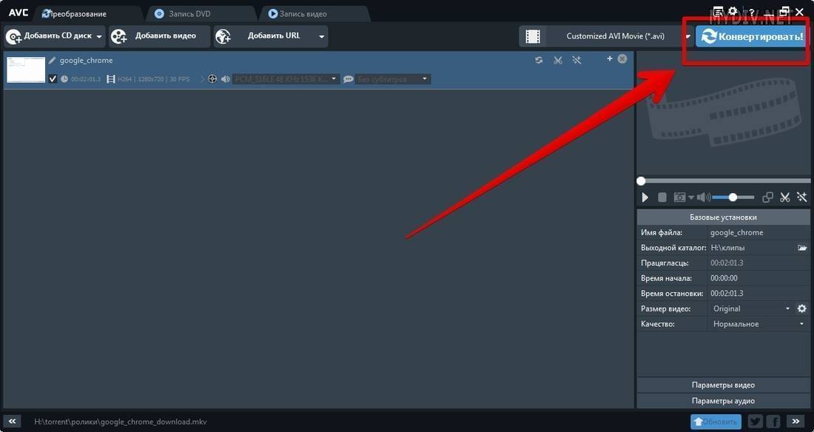Start conversion with the Конвертировать! button

tap(752, 36)
